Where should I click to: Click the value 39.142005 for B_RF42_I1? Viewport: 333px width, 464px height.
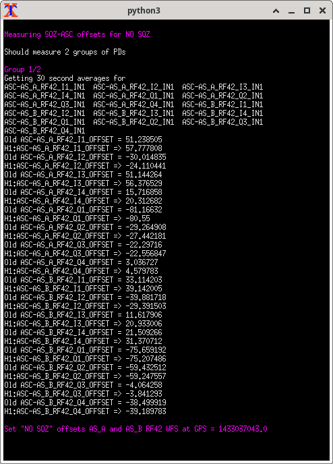point(144,289)
